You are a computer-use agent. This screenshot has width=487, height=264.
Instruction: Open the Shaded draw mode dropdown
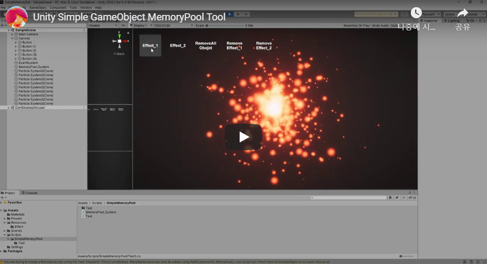click(x=103, y=25)
